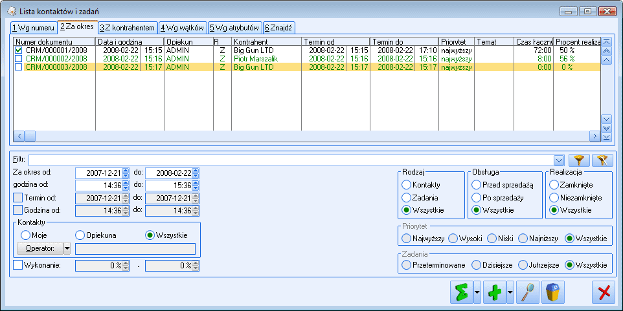Click the green sigma summary icon
Screen dimensions: 623x311
click(x=461, y=293)
